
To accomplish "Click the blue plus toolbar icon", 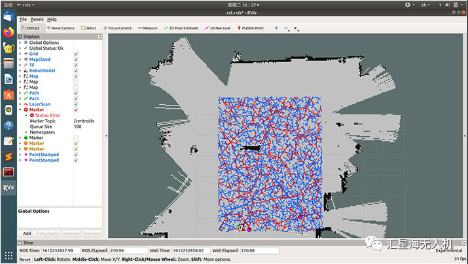I will (276, 28).
